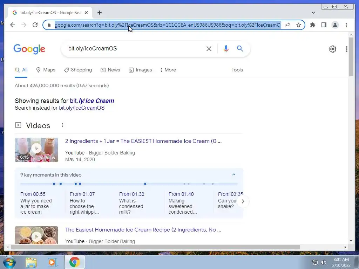
Task: Open Google page three-dot options
Action: (x=347, y=49)
